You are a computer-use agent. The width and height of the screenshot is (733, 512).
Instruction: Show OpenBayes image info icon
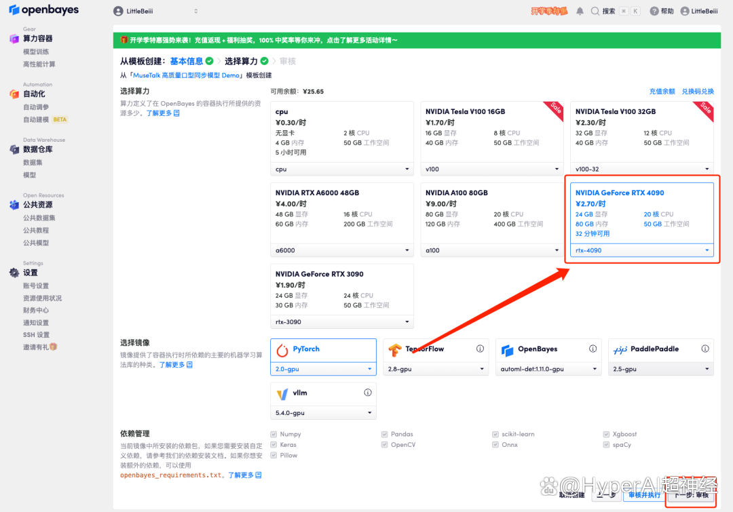pos(593,349)
